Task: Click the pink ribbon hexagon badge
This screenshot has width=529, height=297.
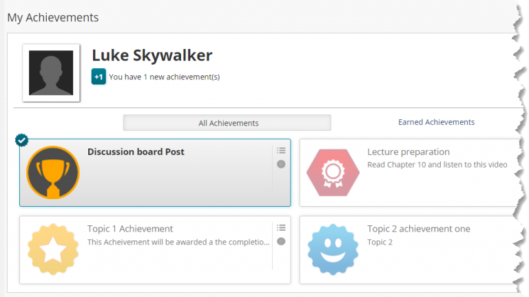Action: pos(333,172)
